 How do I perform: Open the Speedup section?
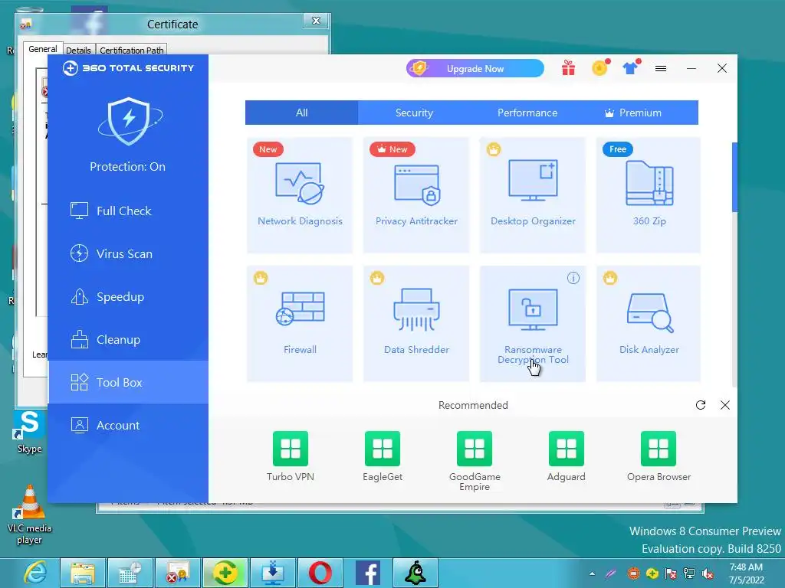[128, 296]
